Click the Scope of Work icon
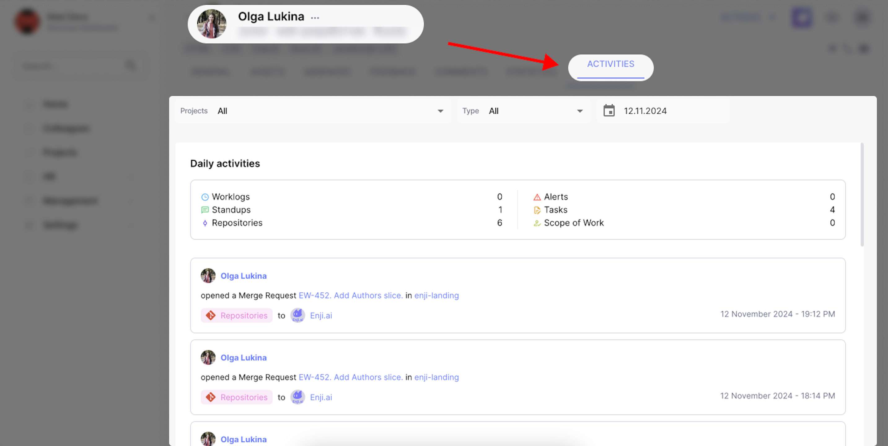The width and height of the screenshot is (888, 446). pyautogui.click(x=537, y=223)
